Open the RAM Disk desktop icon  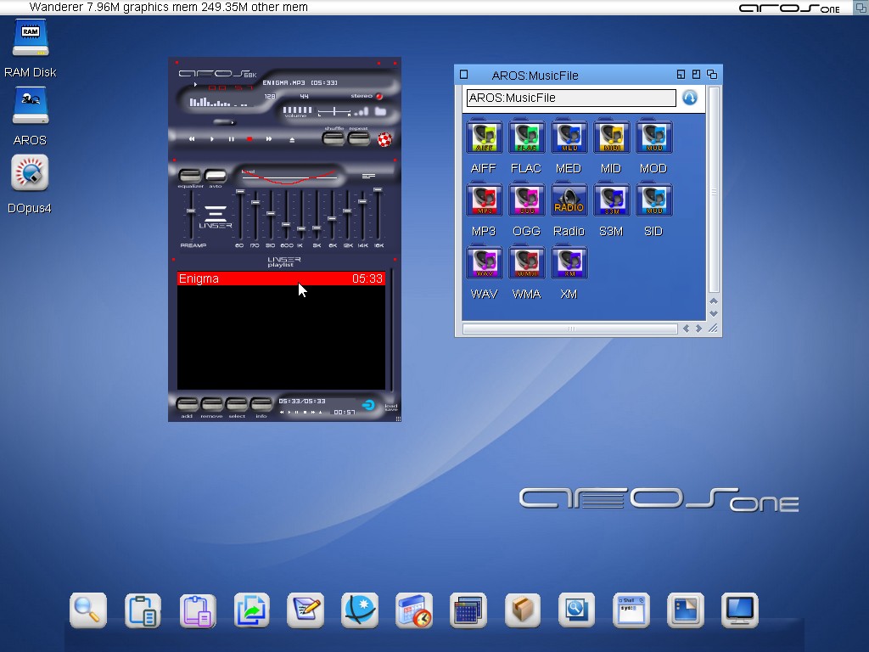[30, 39]
